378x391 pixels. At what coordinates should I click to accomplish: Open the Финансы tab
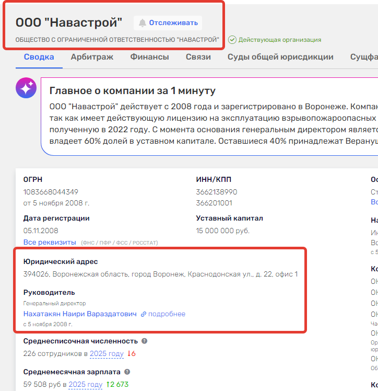[x=149, y=57]
